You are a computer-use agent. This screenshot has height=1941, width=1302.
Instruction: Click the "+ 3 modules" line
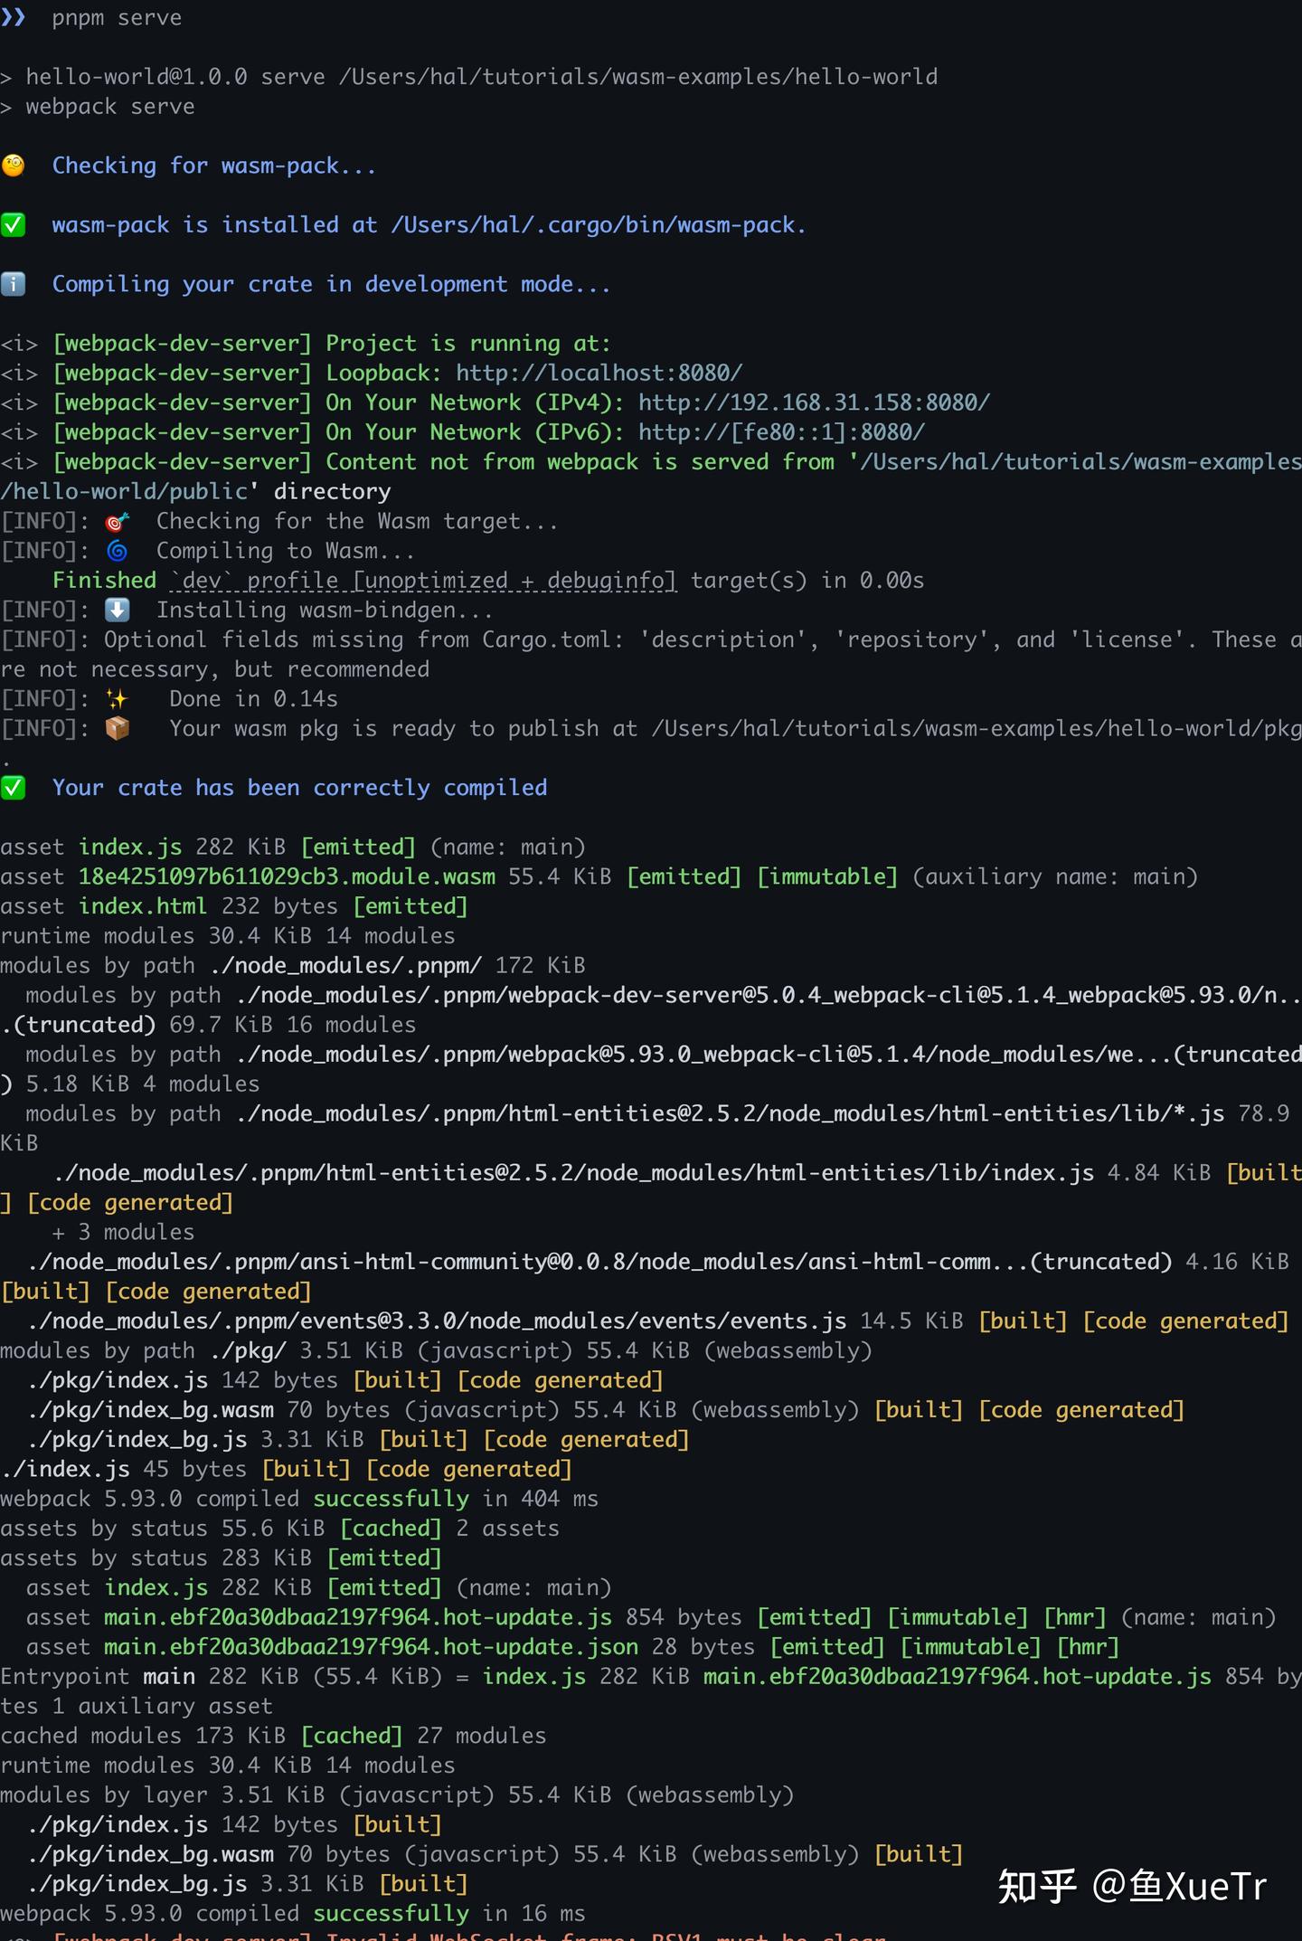pyautogui.click(x=123, y=1232)
